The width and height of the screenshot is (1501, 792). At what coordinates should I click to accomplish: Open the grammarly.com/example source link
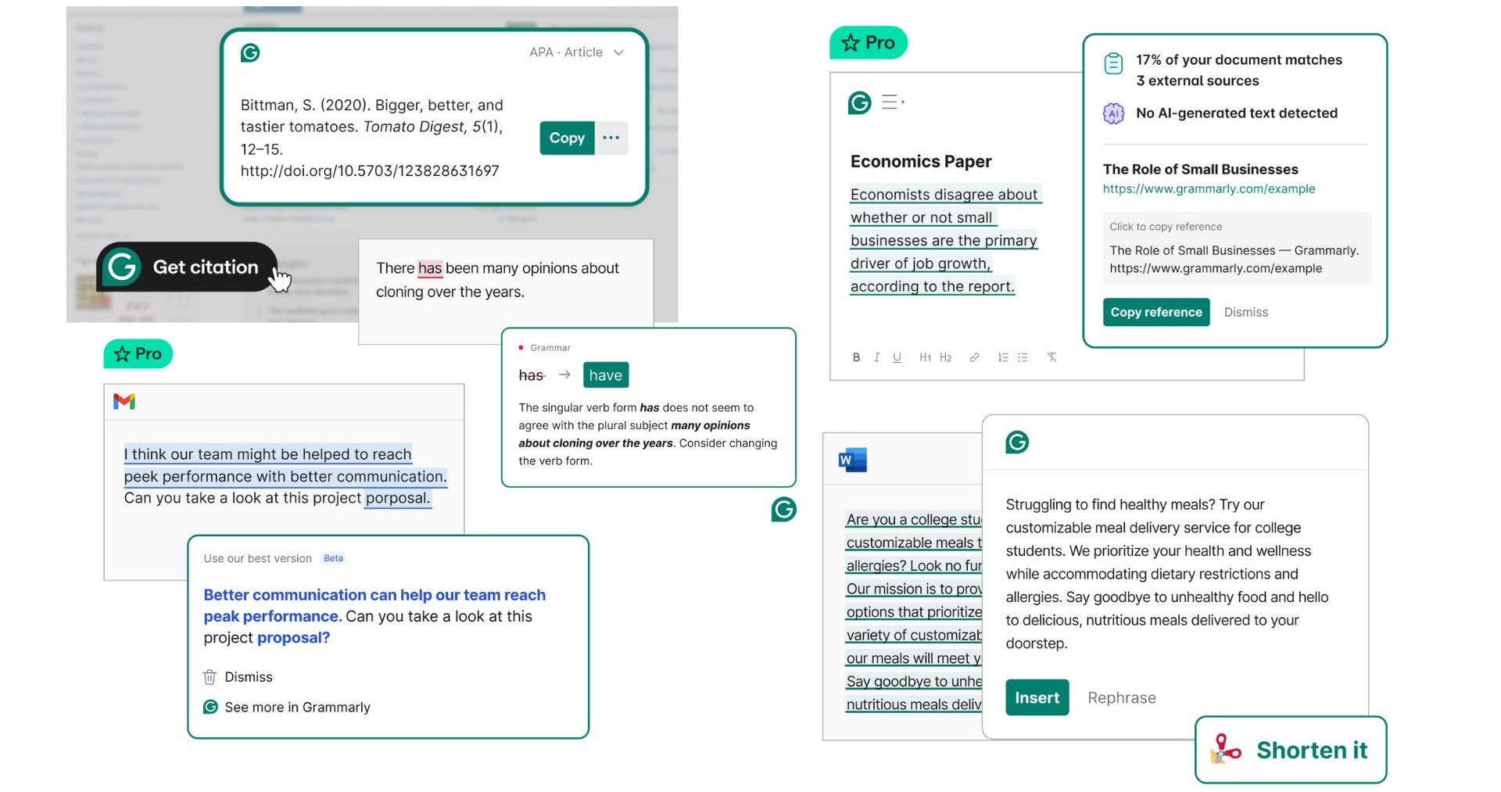click(x=1209, y=188)
